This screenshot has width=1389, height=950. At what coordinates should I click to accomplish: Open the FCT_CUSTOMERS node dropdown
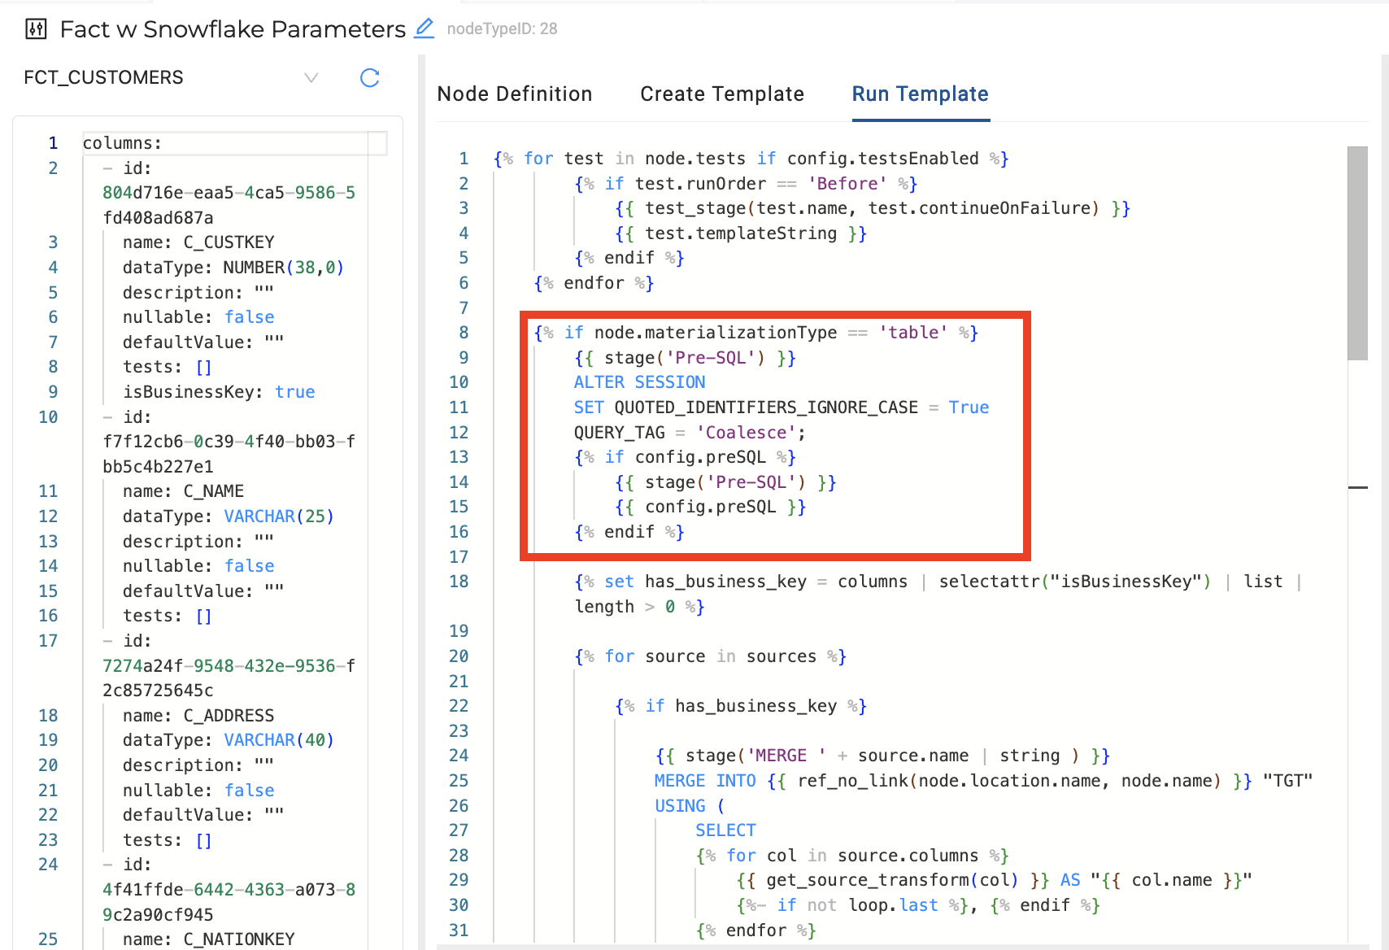coord(311,78)
